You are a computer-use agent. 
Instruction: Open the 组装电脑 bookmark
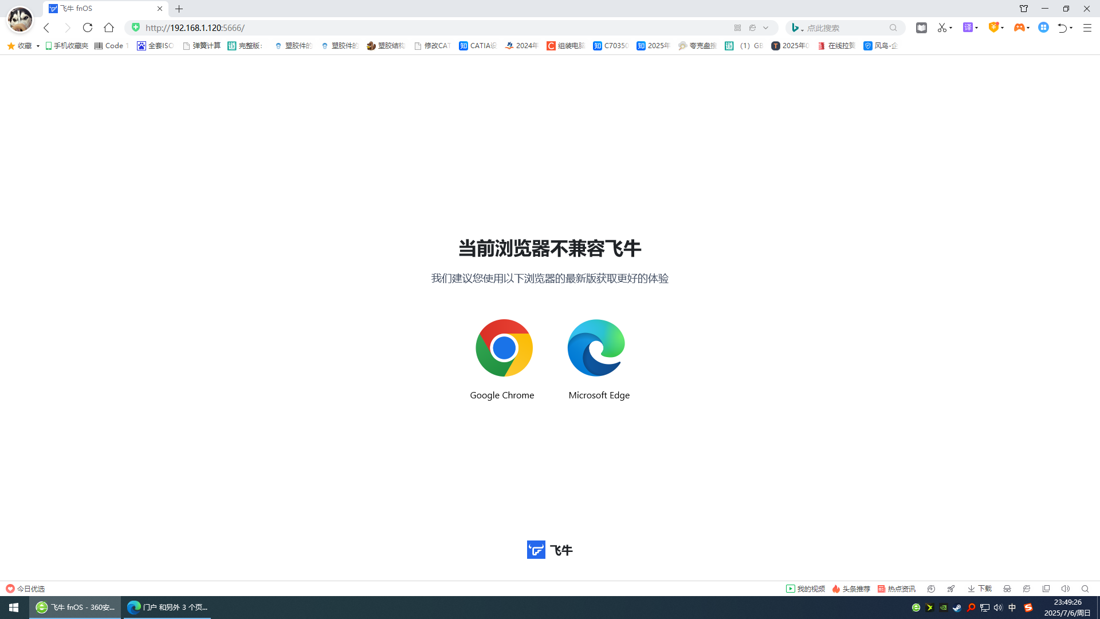pos(565,46)
